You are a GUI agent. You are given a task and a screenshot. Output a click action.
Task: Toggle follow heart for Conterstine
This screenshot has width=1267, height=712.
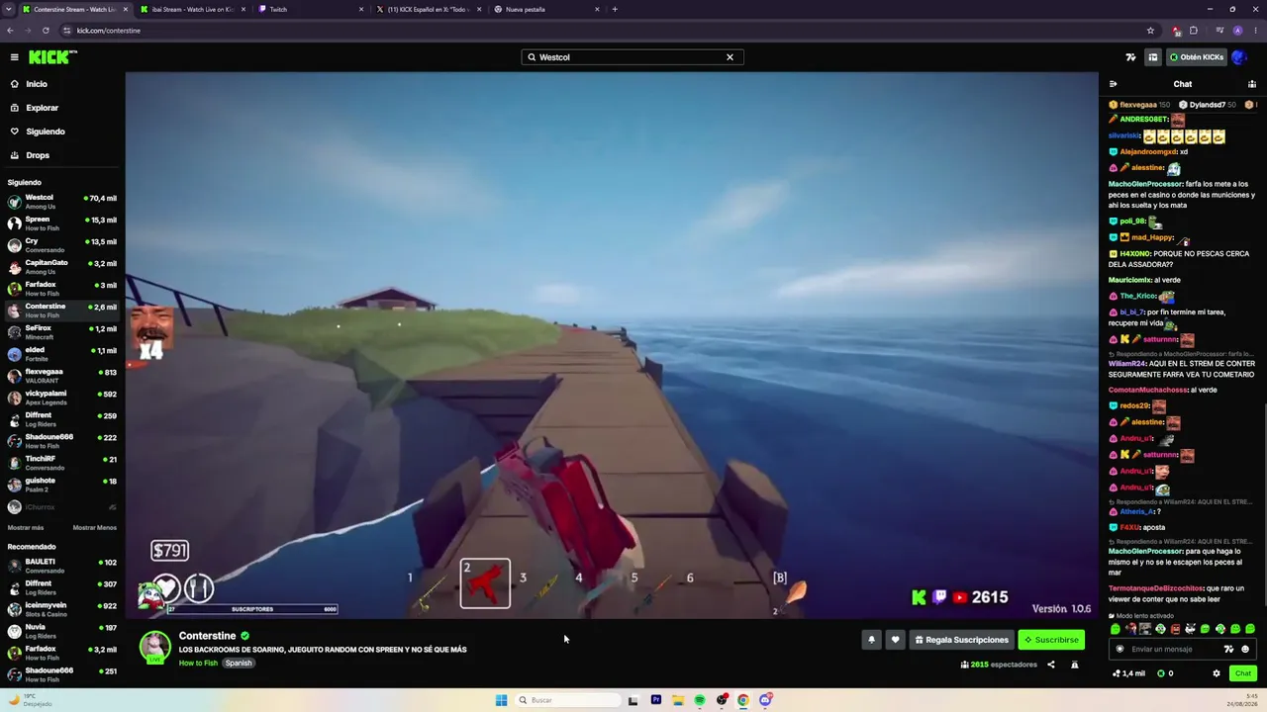click(x=895, y=640)
